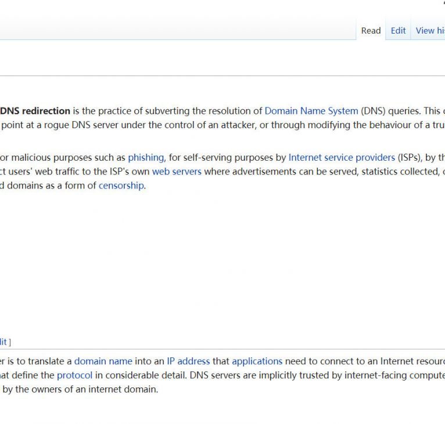Switch to the Read tab
This screenshot has height=424, width=445.
371,31
